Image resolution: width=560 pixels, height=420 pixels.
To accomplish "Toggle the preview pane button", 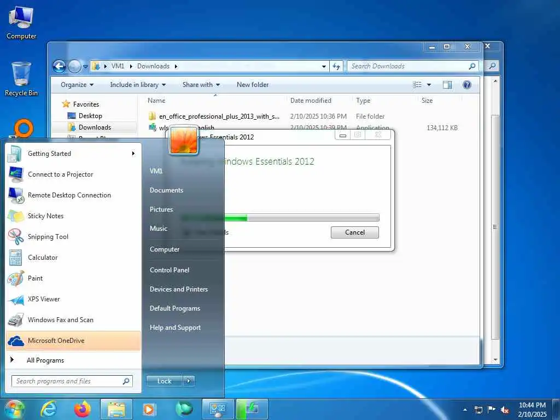I will click(x=447, y=85).
